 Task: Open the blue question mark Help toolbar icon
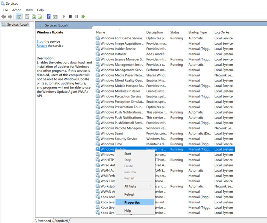pyautogui.click(x=48, y=17)
